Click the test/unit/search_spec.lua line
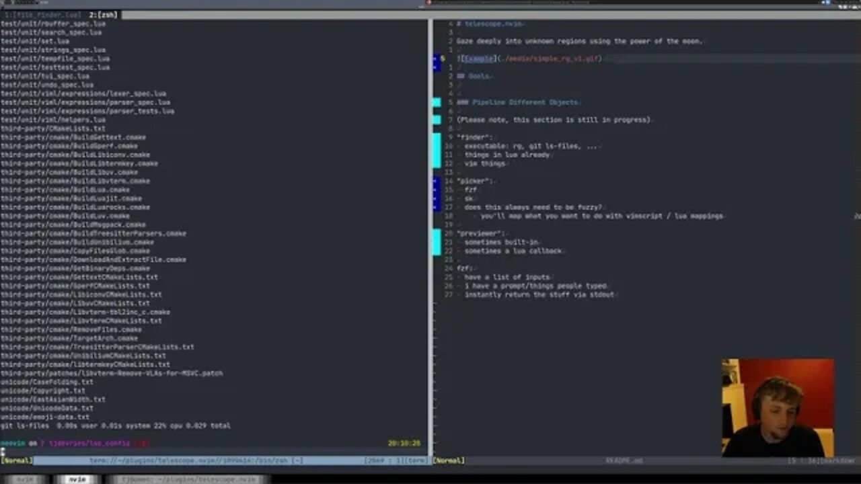 click(51, 32)
